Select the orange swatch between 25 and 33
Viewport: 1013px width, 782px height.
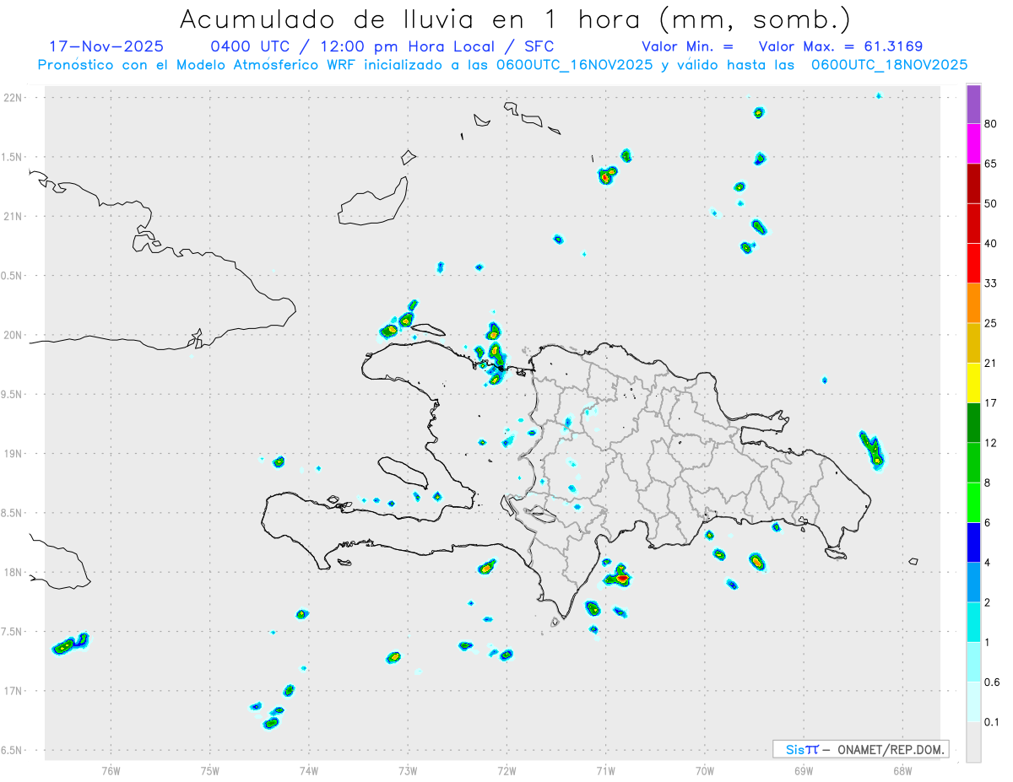(x=973, y=303)
